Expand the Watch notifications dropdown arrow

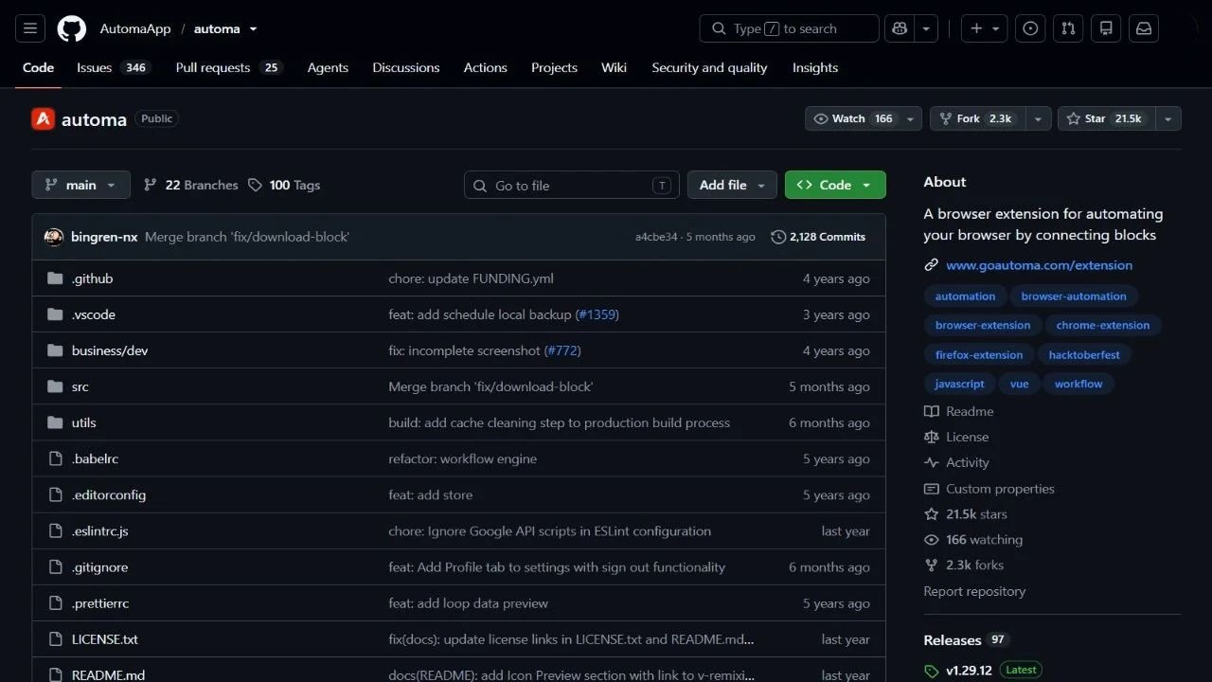pyautogui.click(x=911, y=118)
